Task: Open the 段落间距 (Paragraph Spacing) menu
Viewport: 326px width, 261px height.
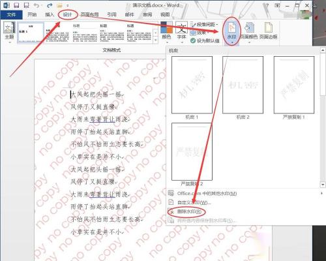Action: coord(204,24)
